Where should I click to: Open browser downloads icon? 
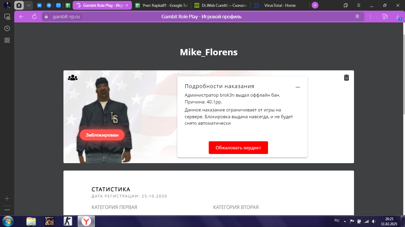tap(398, 17)
